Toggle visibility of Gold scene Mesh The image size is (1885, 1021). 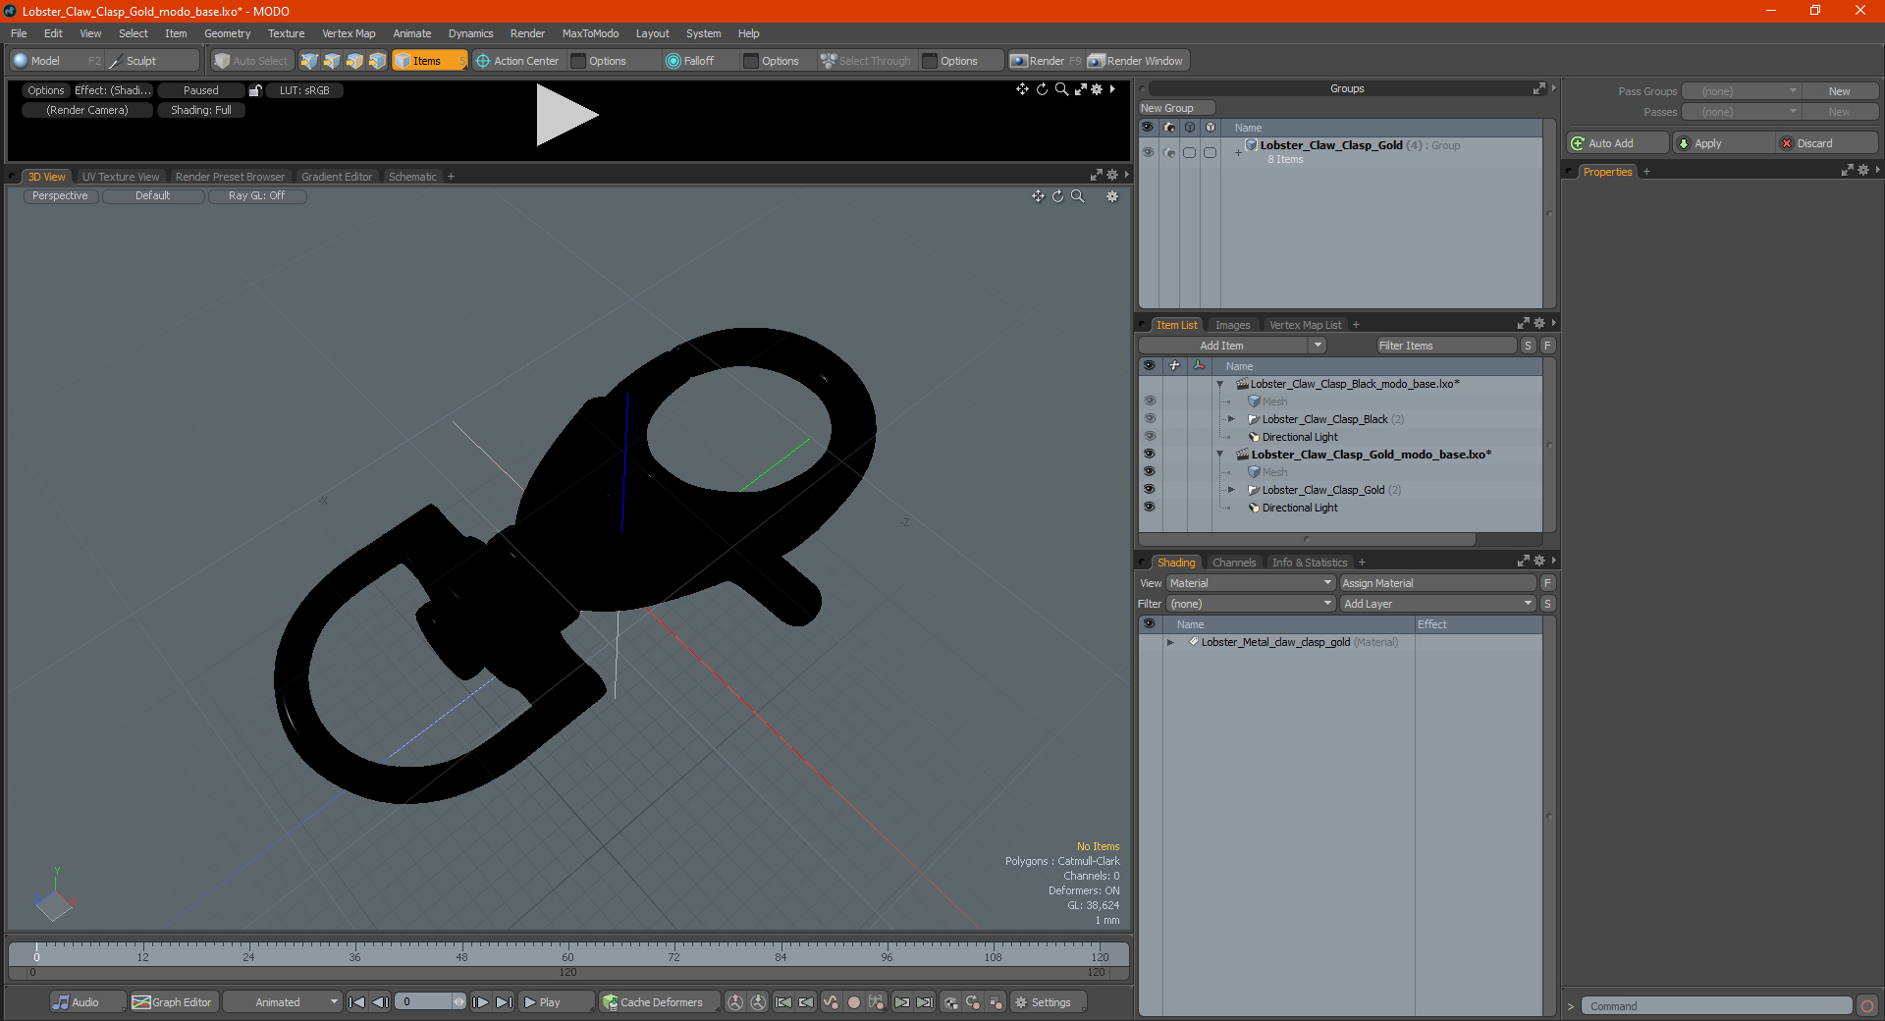[1149, 472]
